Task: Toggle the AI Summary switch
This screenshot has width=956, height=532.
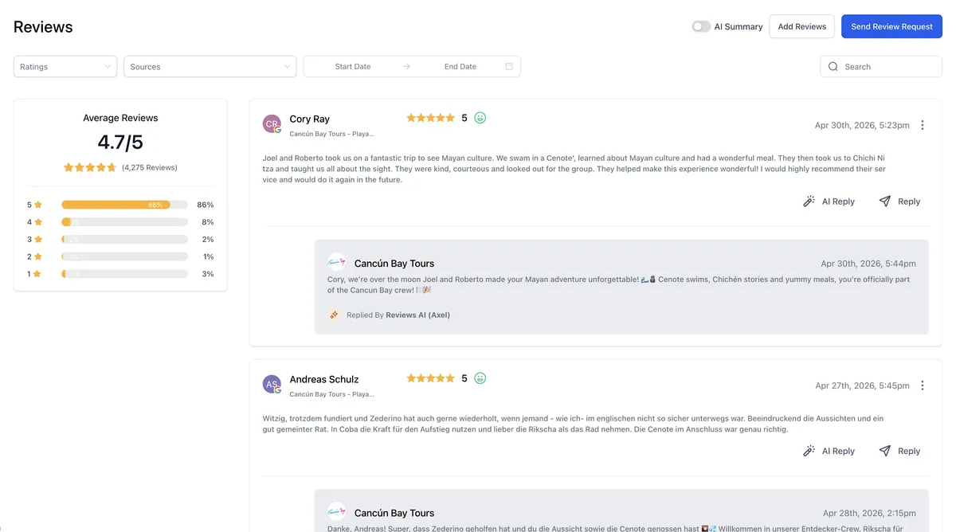Action: click(x=701, y=26)
